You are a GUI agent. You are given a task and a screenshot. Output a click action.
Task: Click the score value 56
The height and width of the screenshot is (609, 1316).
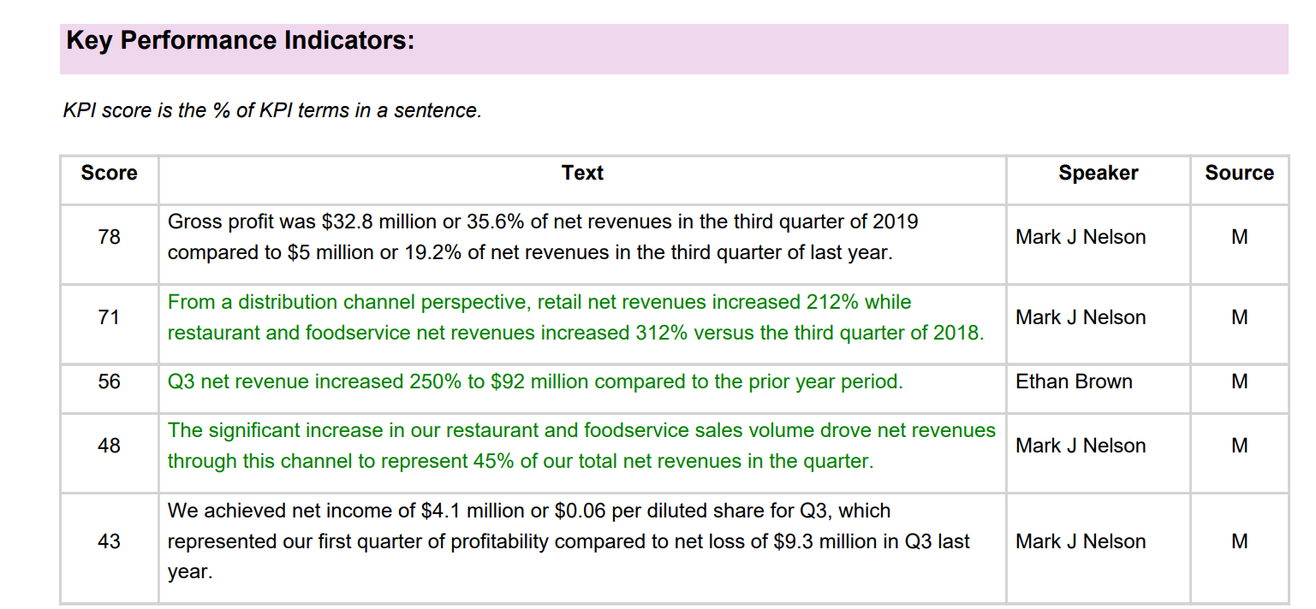tap(109, 381)
